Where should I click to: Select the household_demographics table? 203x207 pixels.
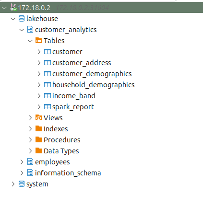pyautogui.click(x=94, y=85)
